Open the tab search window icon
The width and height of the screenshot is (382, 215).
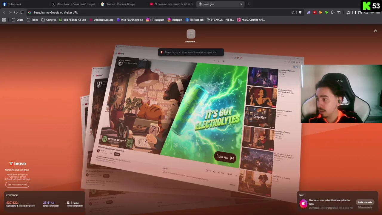coord(339,13)
